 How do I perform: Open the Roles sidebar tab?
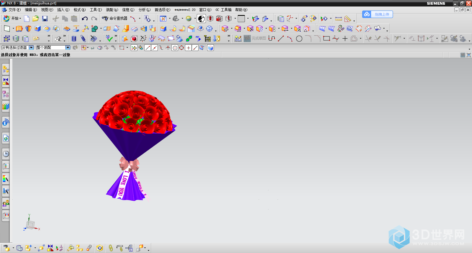[x=6, y=203]
